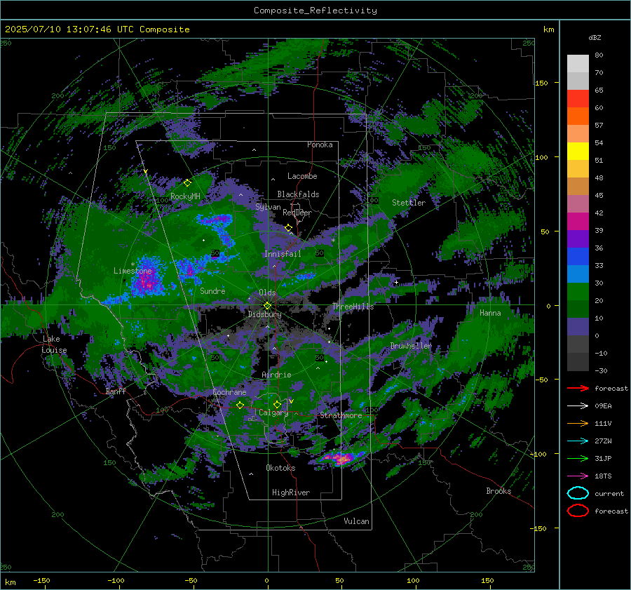Select the bright yellow 51-54 dBZ swatch
631x590 pixels.
[578, 152]
